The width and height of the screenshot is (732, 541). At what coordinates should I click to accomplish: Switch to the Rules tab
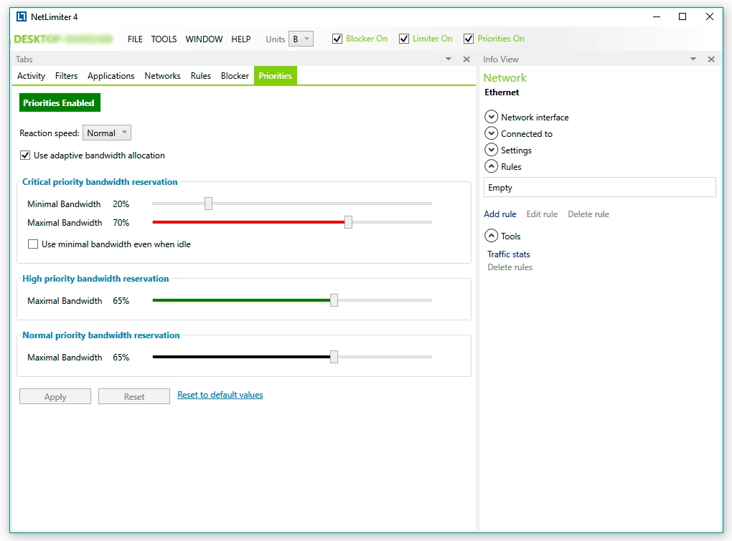coord(201,75)
